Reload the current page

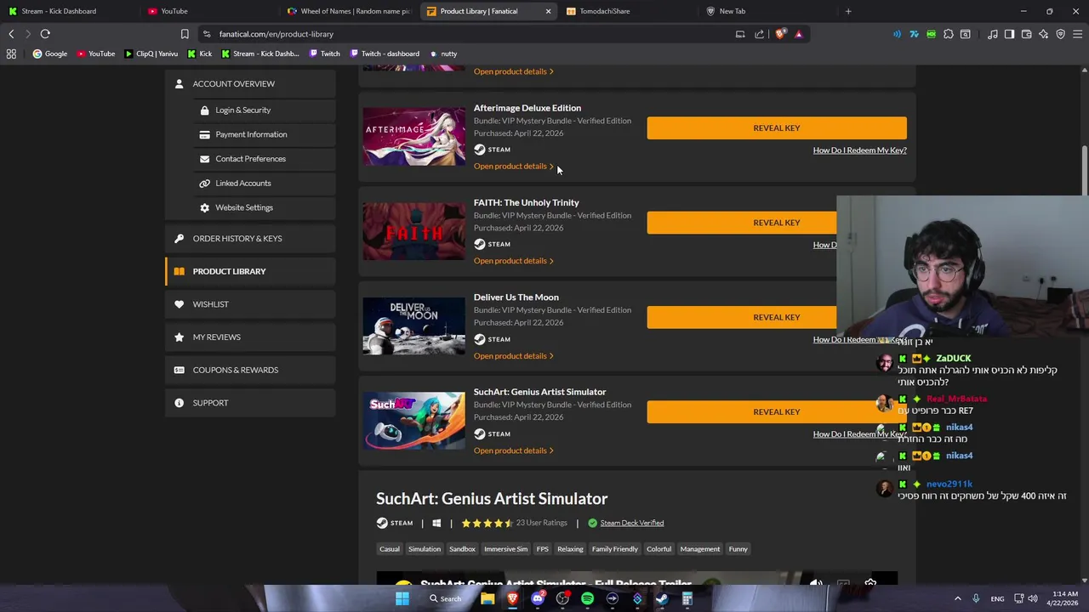pos(45,34)
